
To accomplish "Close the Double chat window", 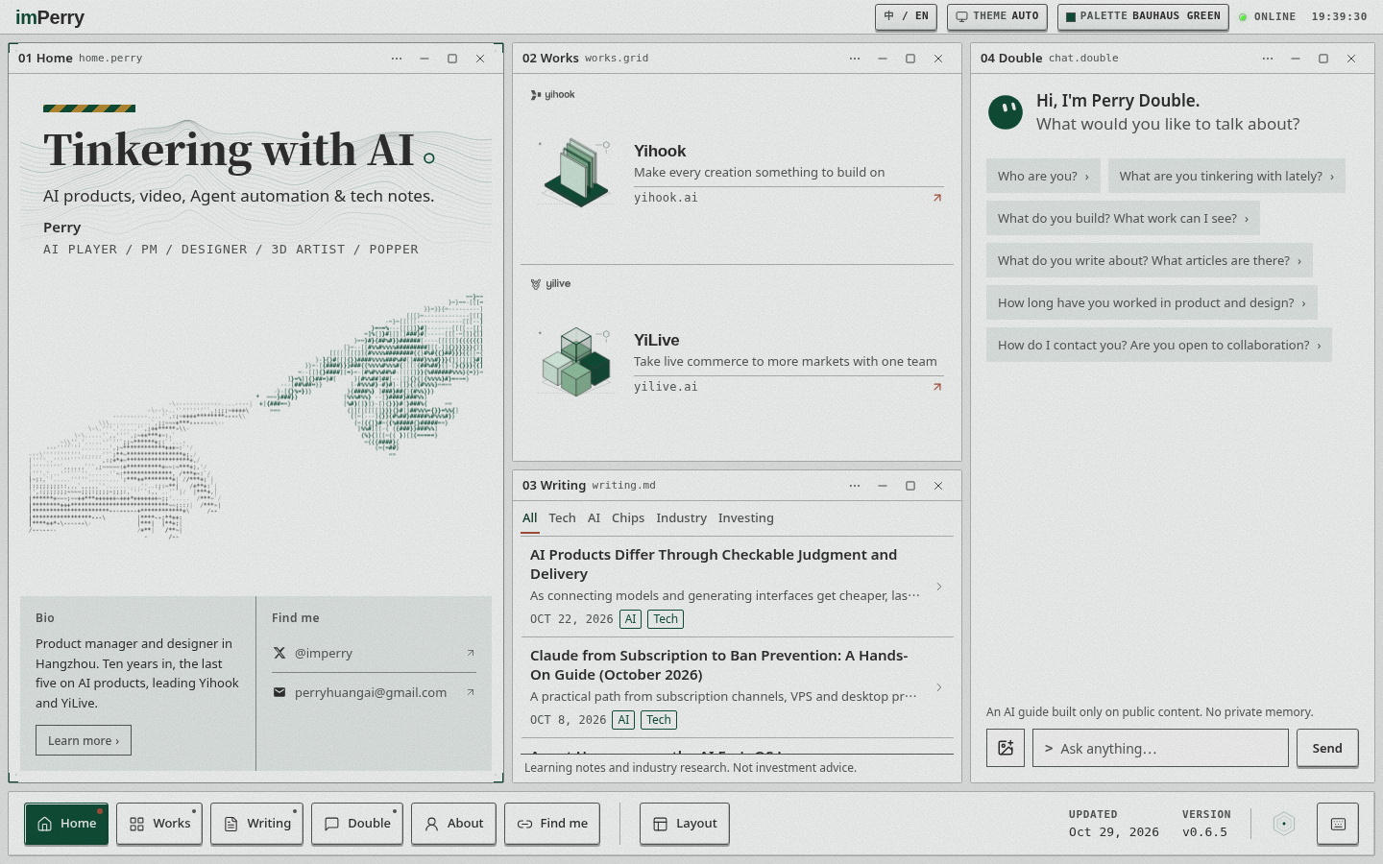I will coord(1351,59).
